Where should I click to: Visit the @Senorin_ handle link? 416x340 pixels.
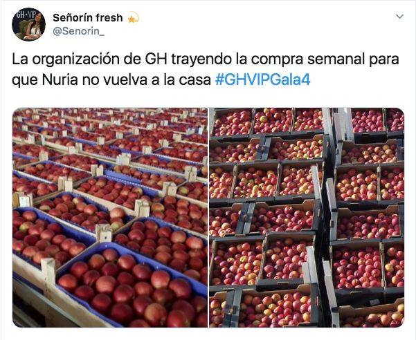click(x=78, y=31)
